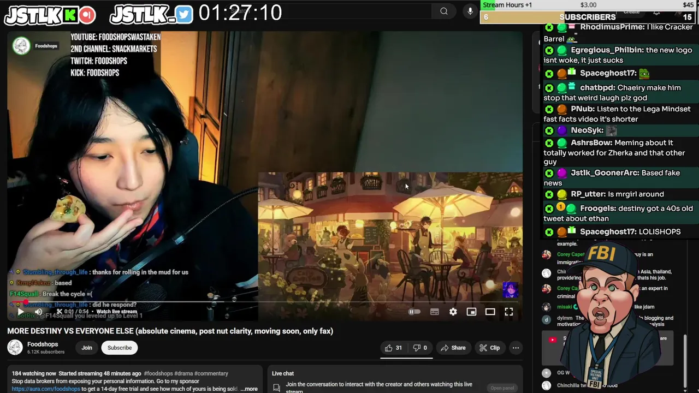Click Watch live stream link in player
699x393 pixels.
click(116, 312)
